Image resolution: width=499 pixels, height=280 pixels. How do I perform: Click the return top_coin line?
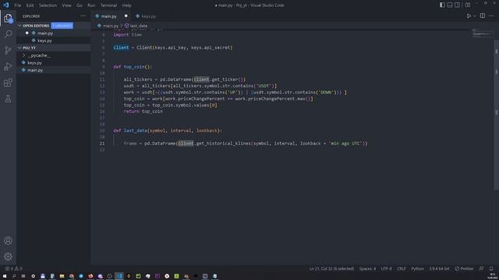pyautogui.click(x=143, y=111)
